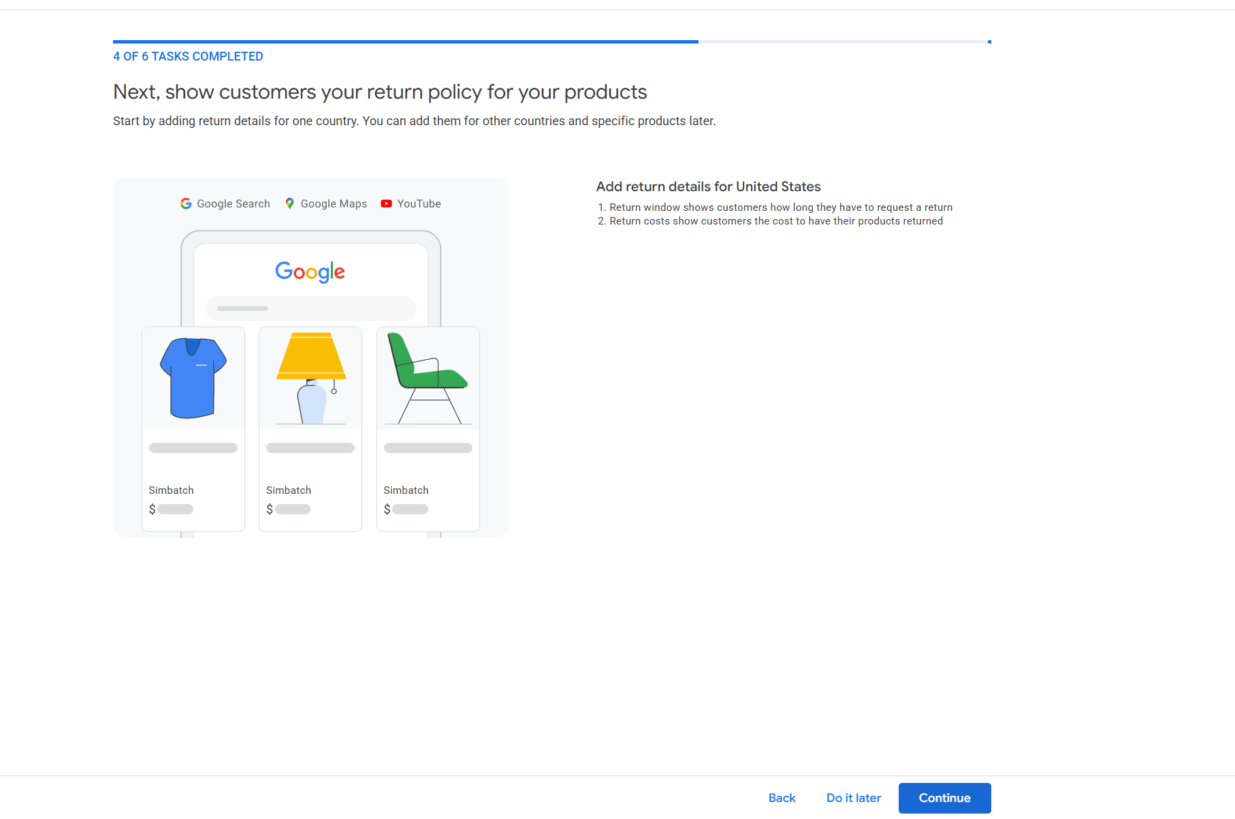Click the yellow lamp product image
The width and height of the screenshot is (1235, 819).
click(311, 378)
